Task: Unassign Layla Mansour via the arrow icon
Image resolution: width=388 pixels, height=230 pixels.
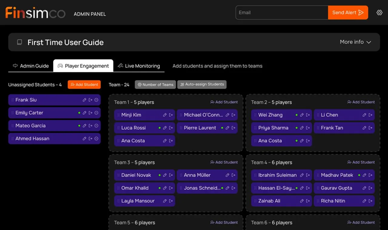Action: click(171, 201)
